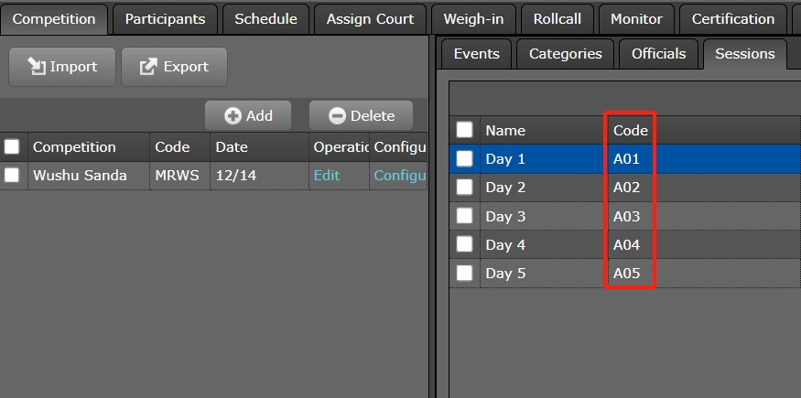Open the Configure link for Wushu Sanda
This screenshot has height=398, width=801.
pyautogui.click(x=399, y=175)
